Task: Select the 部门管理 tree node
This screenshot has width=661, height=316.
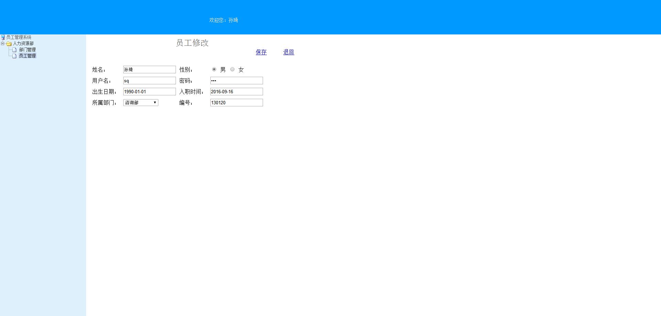Action: [x=28, y=50]
